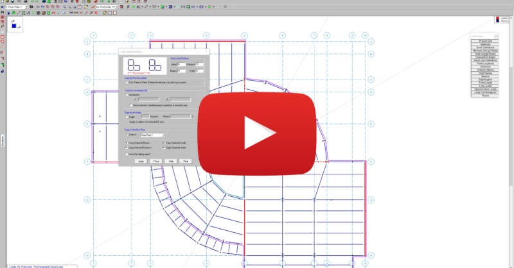The width and height of the screenshot is (514, 268).
Task: Open Project Grid in Data Entry panel
Action: (484, 42)
